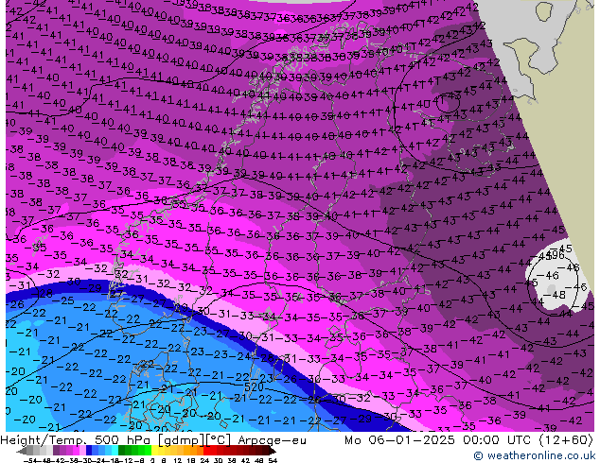Click the 'Height/Temp. 500 hPa' map title
This screenshot has height=463, width=600.
pos(74,440)
